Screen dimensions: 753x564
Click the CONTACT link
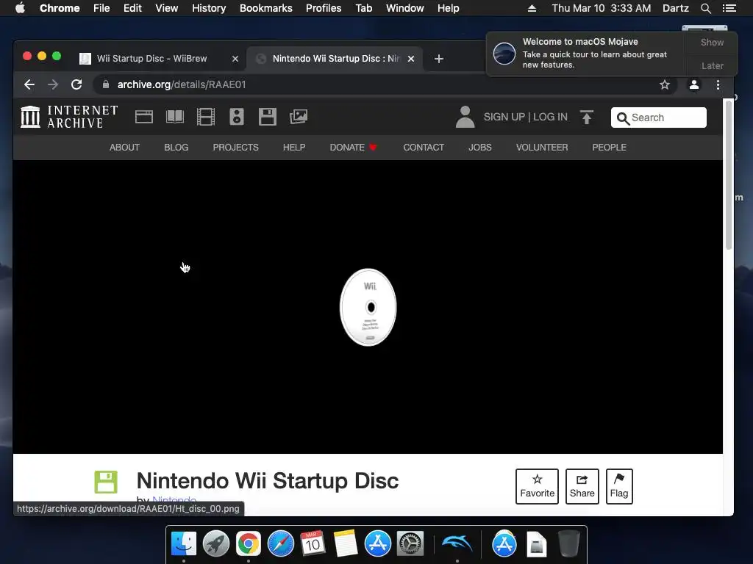pyautogui.click(x=424, y=147)
